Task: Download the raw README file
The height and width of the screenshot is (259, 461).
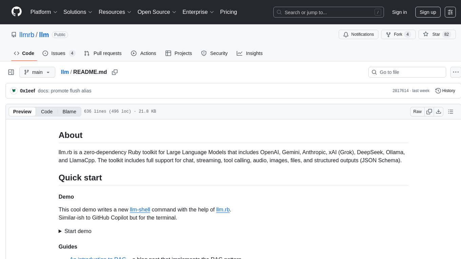Action: pyautogui.click(x=438, y=112)
